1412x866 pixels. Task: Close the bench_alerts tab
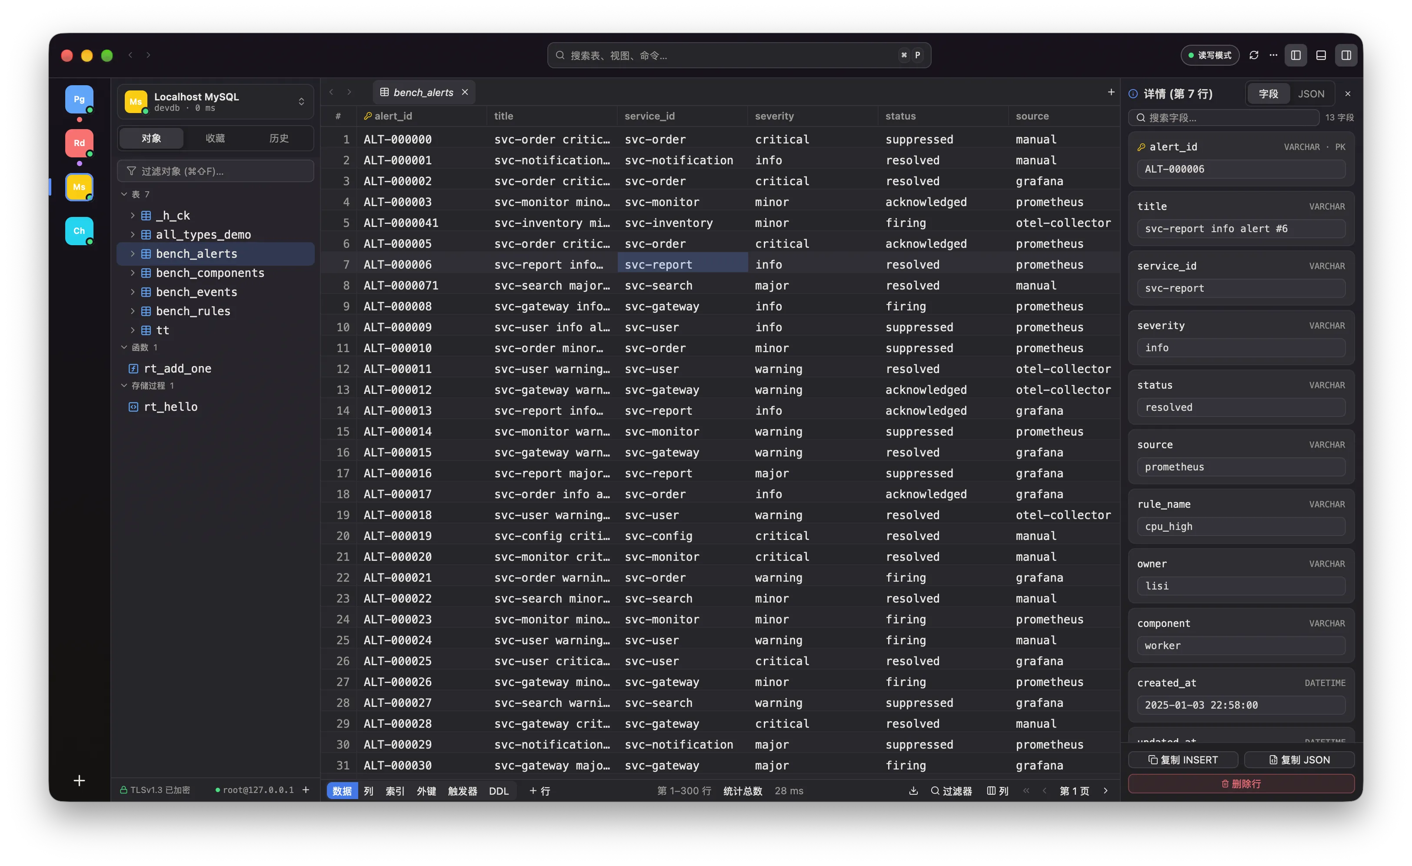465,92
